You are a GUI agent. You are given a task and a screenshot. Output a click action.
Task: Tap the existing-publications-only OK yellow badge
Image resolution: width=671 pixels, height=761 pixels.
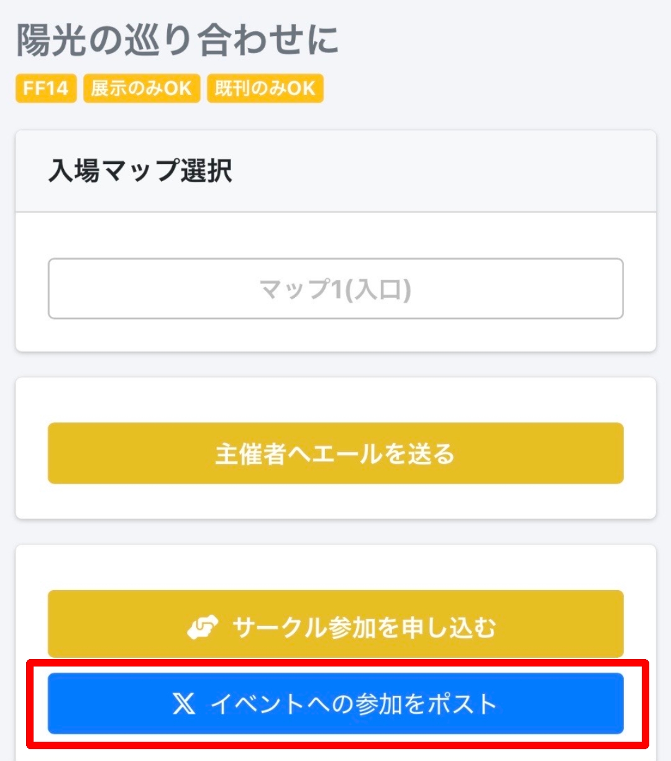(x=265, y=88)
